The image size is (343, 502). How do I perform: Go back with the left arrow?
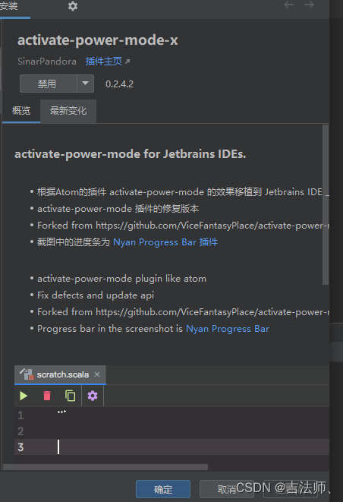click(x=288, y=5)
